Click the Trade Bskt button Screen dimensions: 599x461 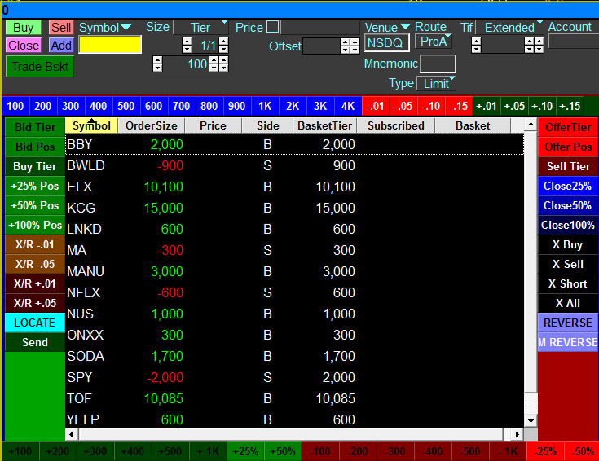tap(40, 67)
